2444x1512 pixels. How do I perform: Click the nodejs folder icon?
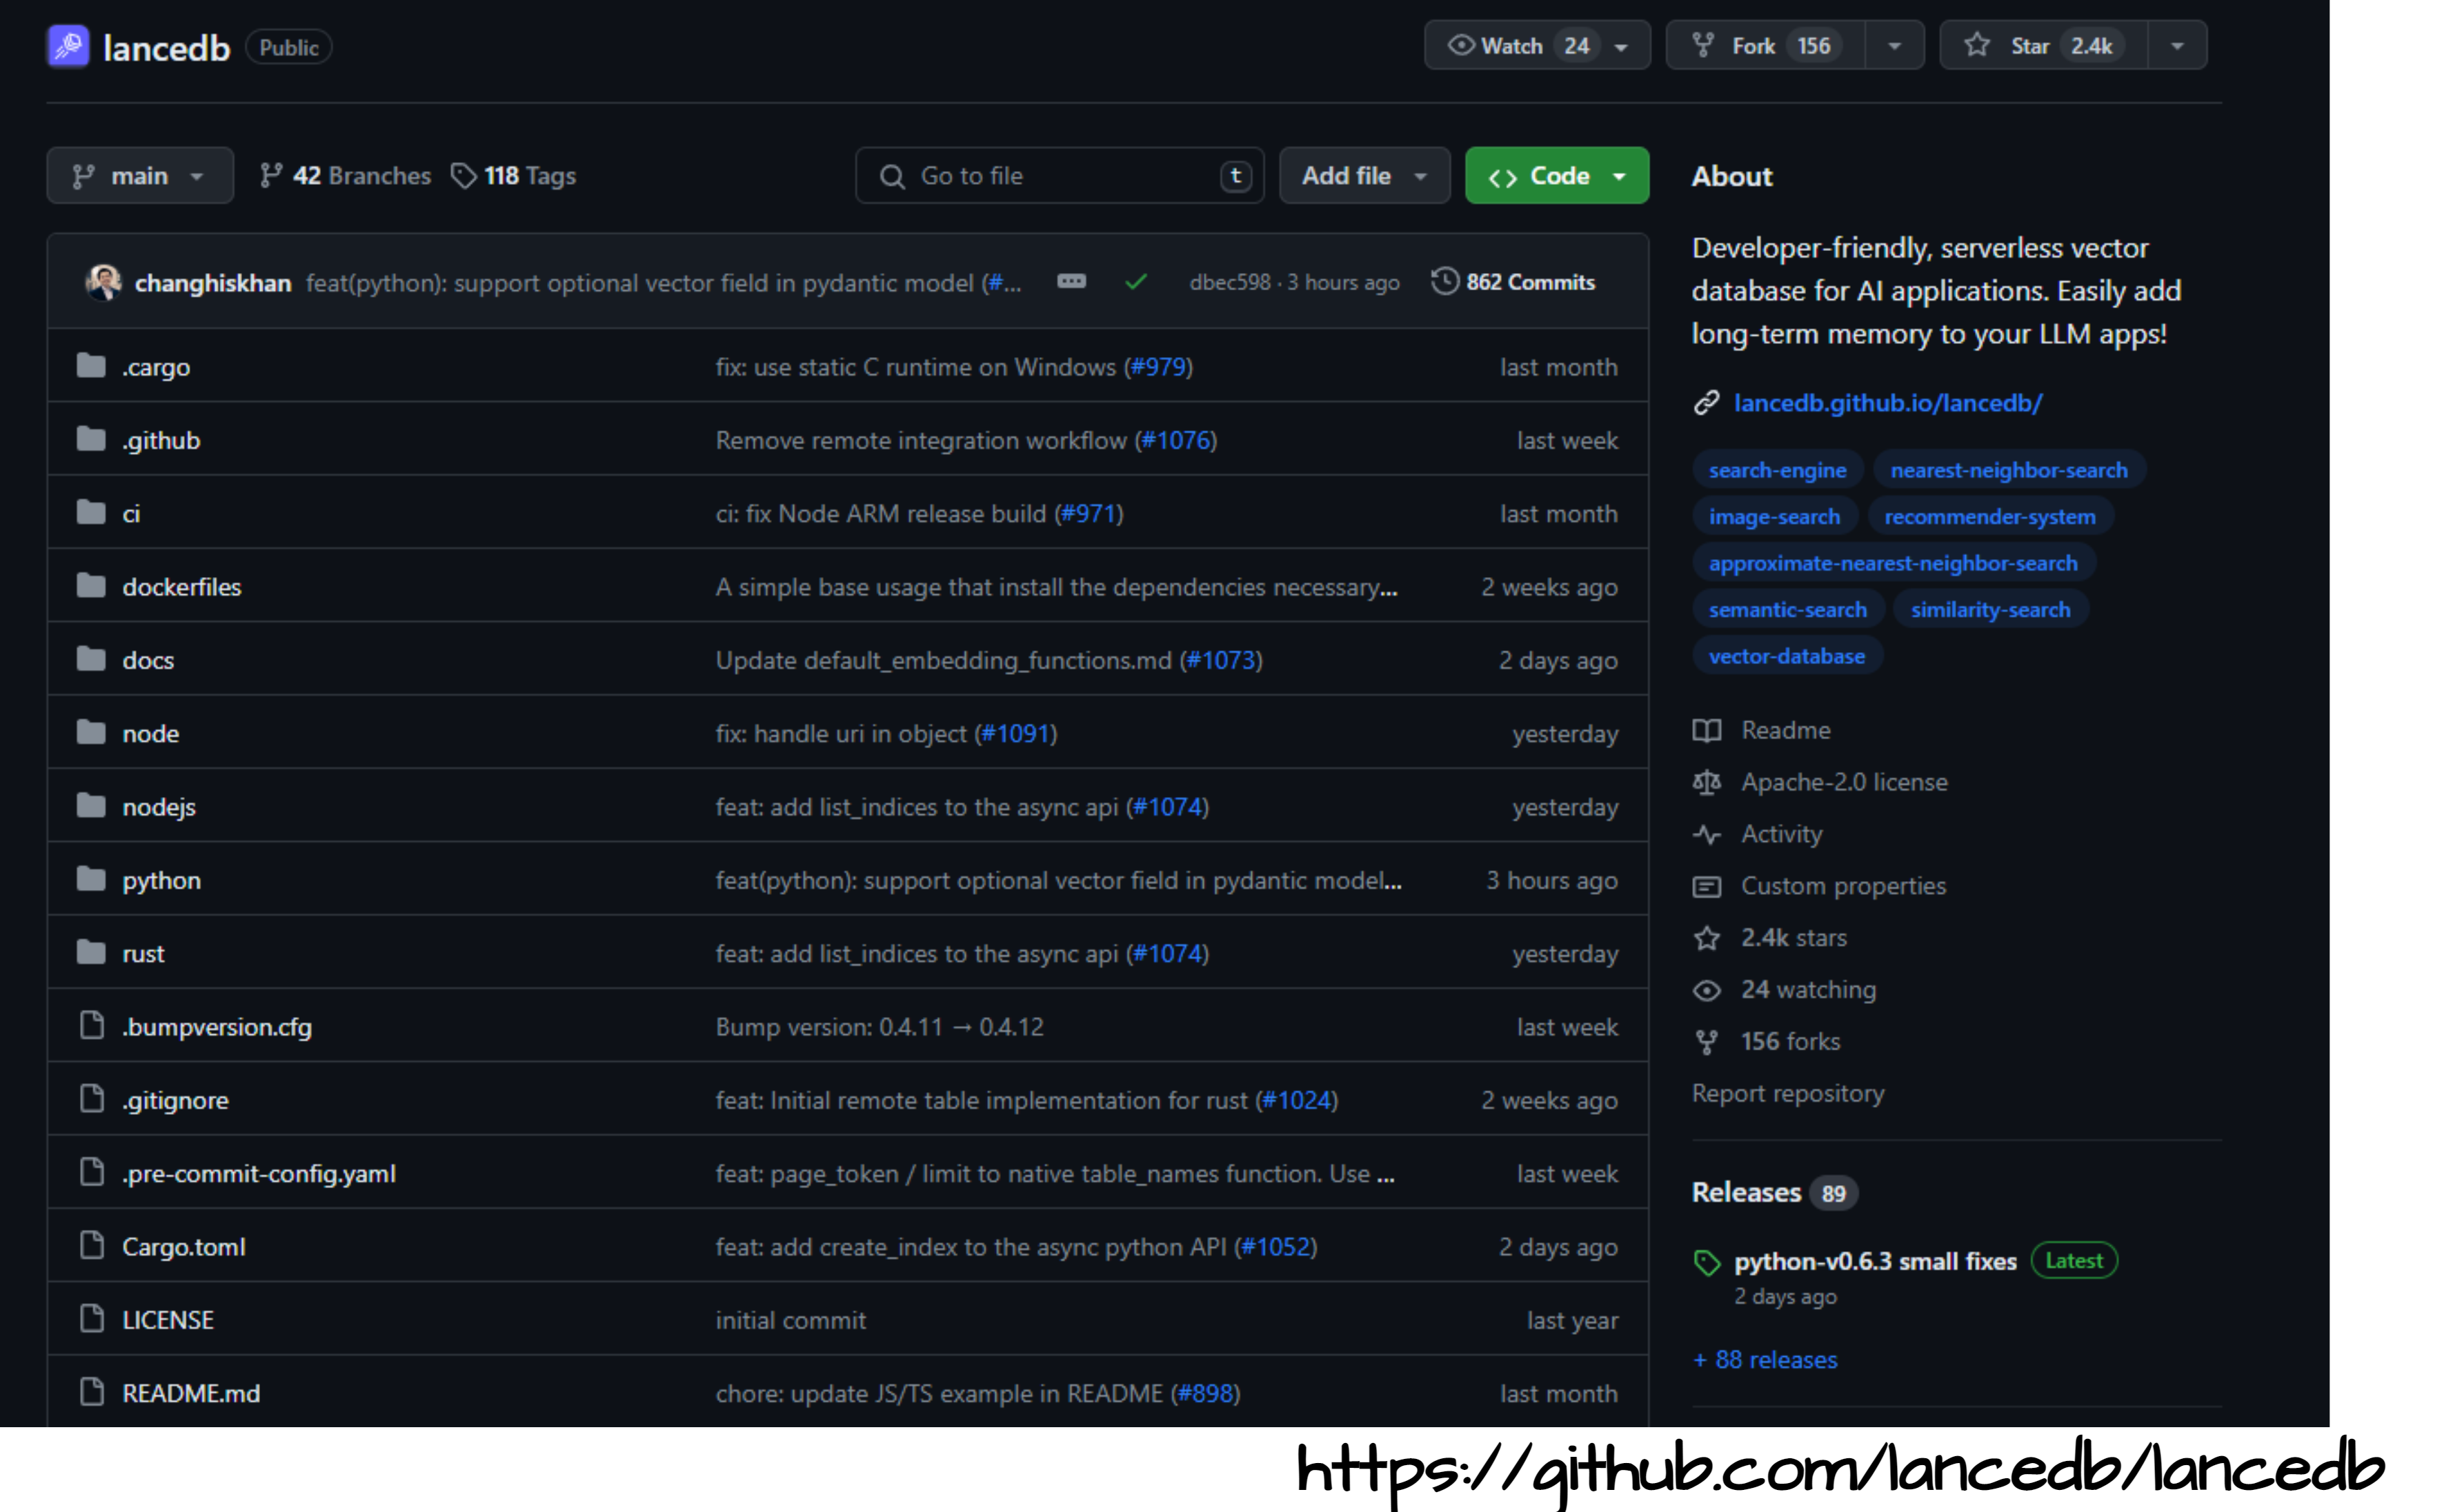click(x=91, y=805)
